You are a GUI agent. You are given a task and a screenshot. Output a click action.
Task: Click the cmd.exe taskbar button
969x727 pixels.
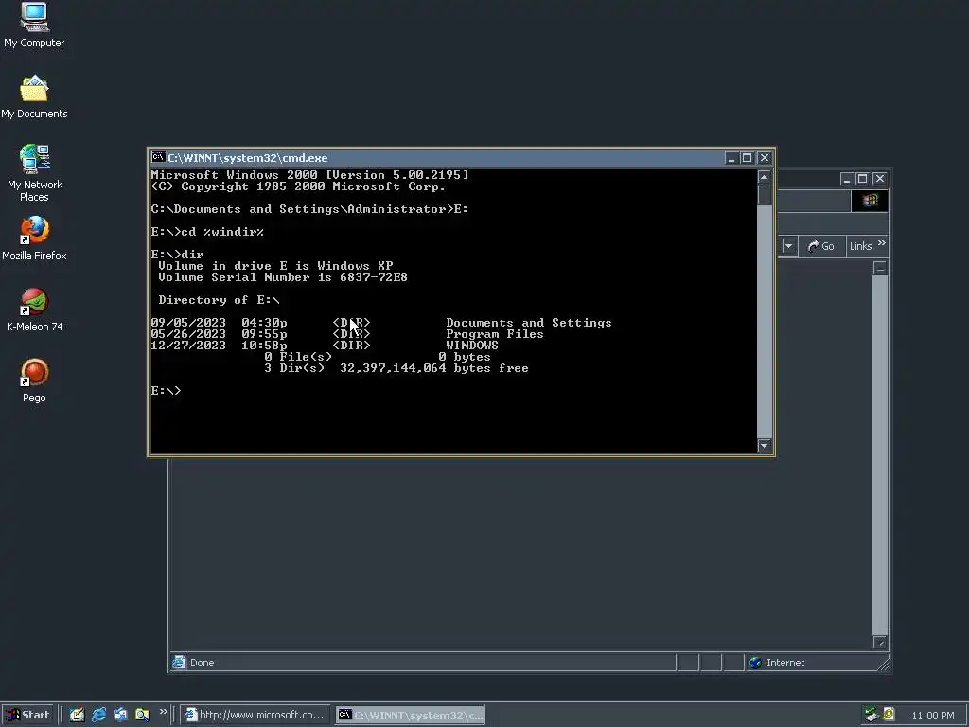coord(411,715)
